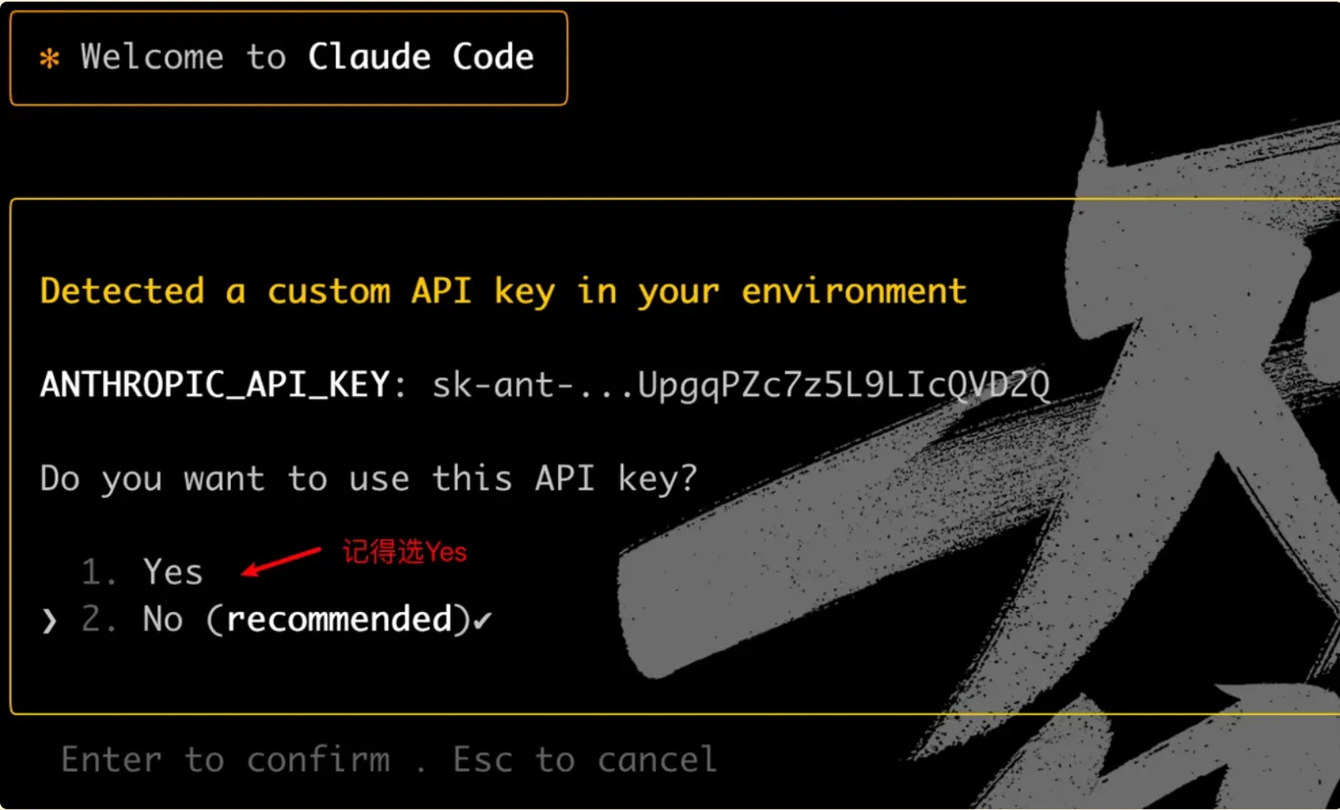
Task: Click the Do you want to use question
Action: tap(368, 478)
